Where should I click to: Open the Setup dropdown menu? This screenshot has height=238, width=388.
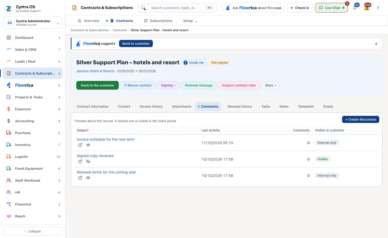(190, 21)
